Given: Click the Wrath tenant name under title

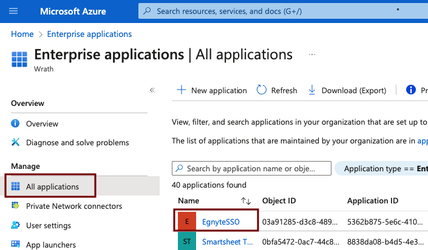Looking at the screenshot, I should (44, 69).
